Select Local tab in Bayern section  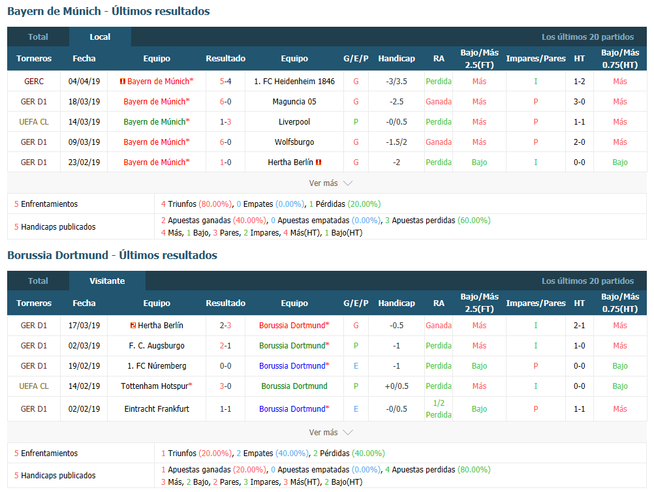pos(100,37)
